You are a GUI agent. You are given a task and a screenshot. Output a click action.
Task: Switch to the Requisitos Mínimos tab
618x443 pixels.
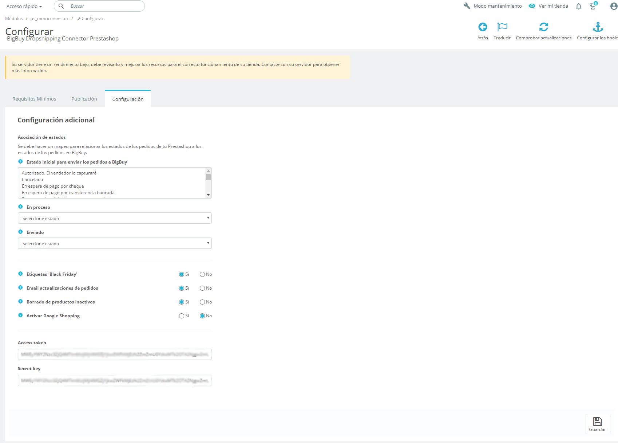(x=34, y=99)
